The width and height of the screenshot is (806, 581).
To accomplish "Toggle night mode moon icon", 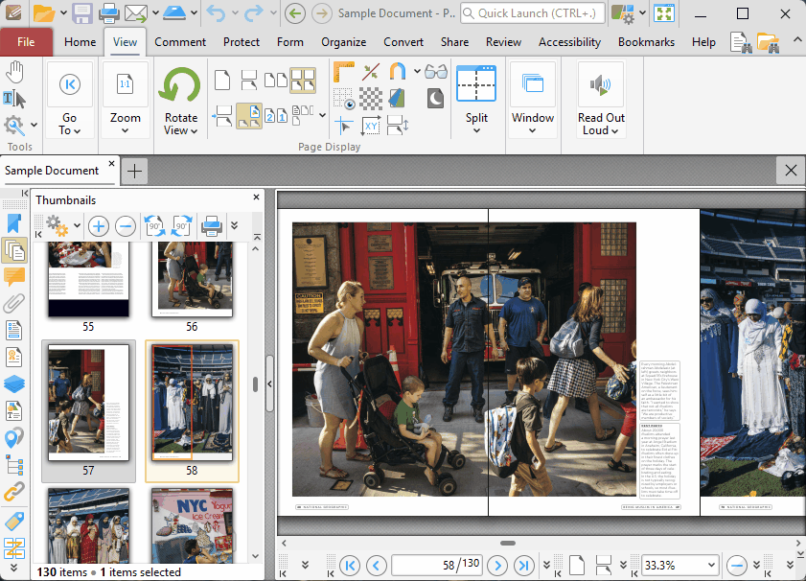I will pos(435,98).
